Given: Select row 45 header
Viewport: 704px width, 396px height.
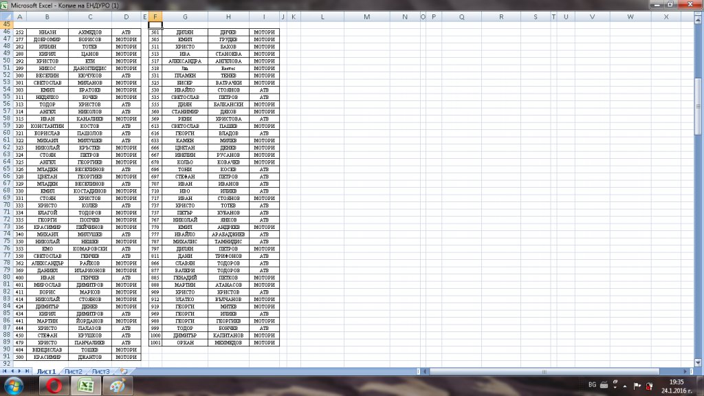Looking at the screenshot, I should tap(6, 24).
